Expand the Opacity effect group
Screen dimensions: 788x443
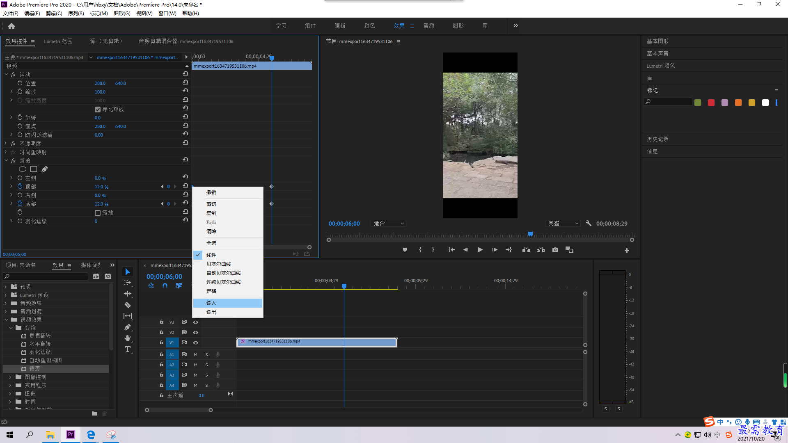point(6,144)
